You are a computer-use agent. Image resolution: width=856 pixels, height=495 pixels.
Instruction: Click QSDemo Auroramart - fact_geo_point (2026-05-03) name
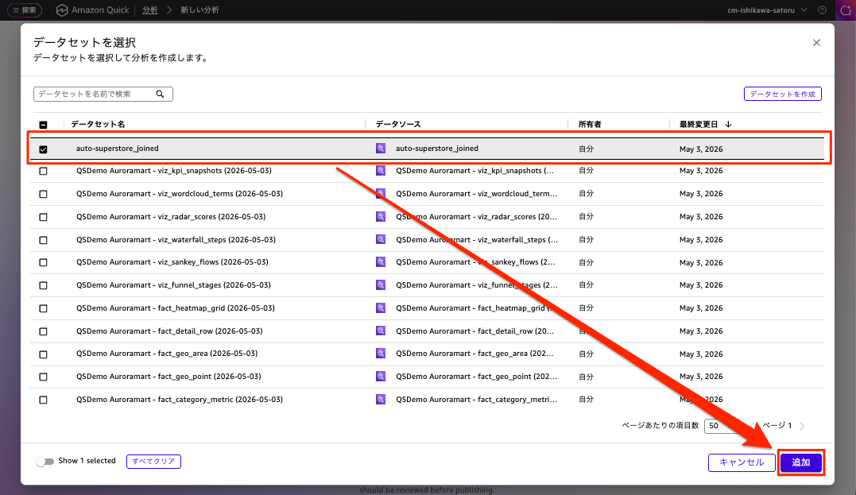[x=168, y=377]
